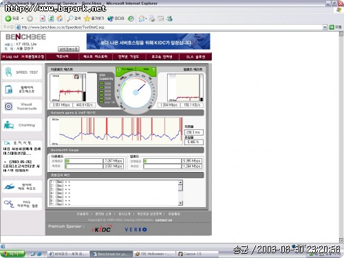This screenshot has height=258, width=344.
Task: Click the contact us link
Action: pyautogui.click(x=164, y=220)
